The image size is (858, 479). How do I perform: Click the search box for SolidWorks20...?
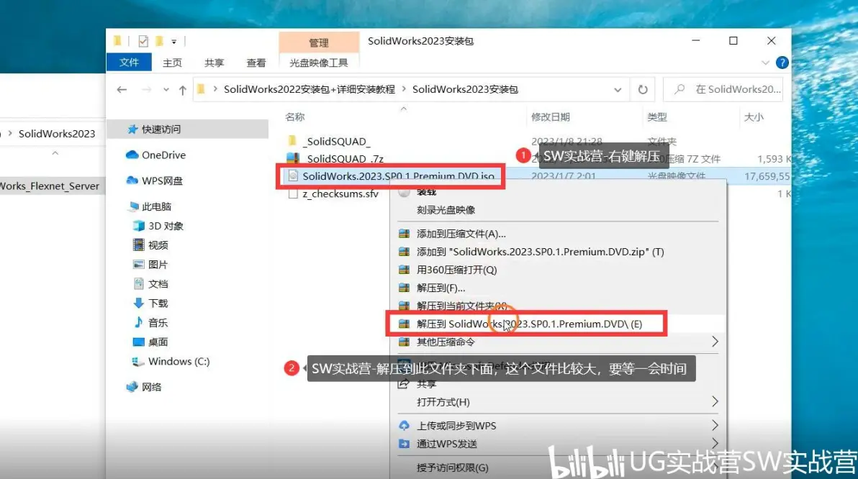[x=723, y=89]
